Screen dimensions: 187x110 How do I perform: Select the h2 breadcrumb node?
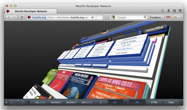coord(115,102)
